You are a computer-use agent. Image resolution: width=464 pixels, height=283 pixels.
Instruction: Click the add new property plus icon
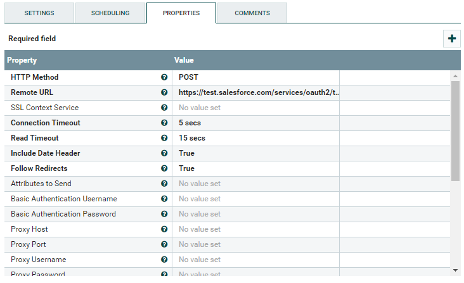click(451, 39)
